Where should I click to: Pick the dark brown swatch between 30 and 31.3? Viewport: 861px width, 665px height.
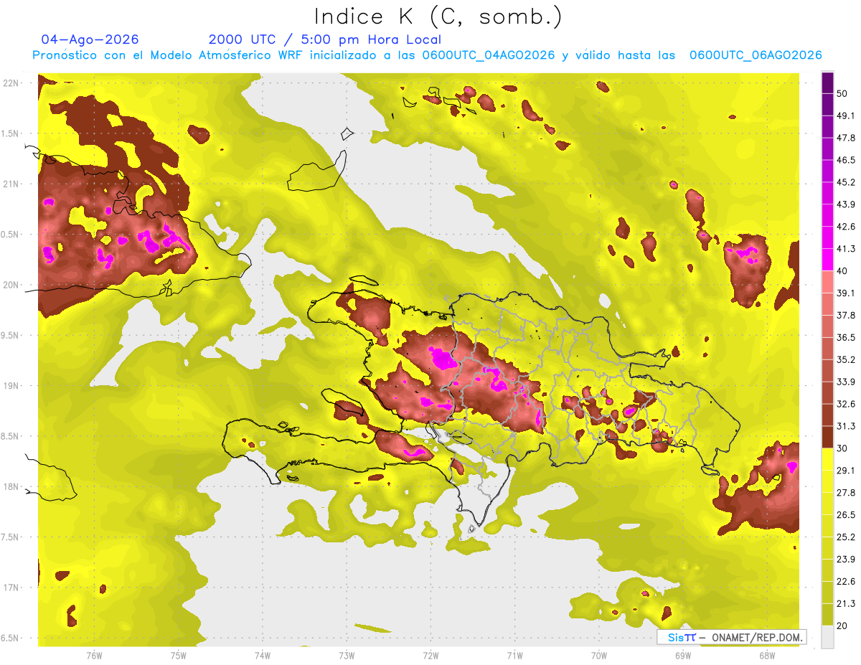click(x=827, y=438)
